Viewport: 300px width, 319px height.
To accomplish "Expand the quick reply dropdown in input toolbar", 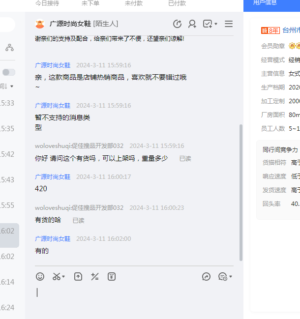I will click(x=231, y=277).
